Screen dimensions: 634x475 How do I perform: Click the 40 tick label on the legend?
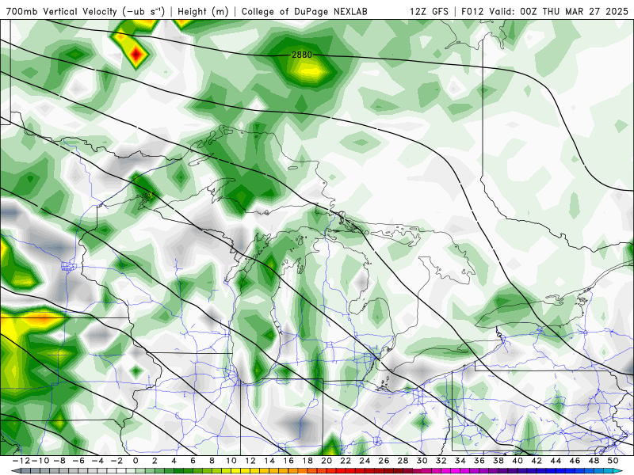518,461
